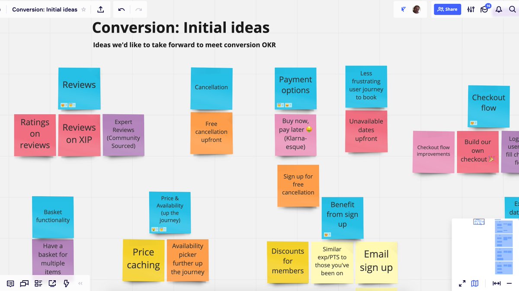Screen dimensions: 519x291
Task: Open the comments panel
Action: [x=11, y=283]
